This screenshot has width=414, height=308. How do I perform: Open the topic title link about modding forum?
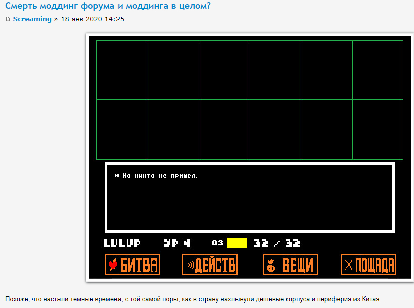tap(108, 6)
